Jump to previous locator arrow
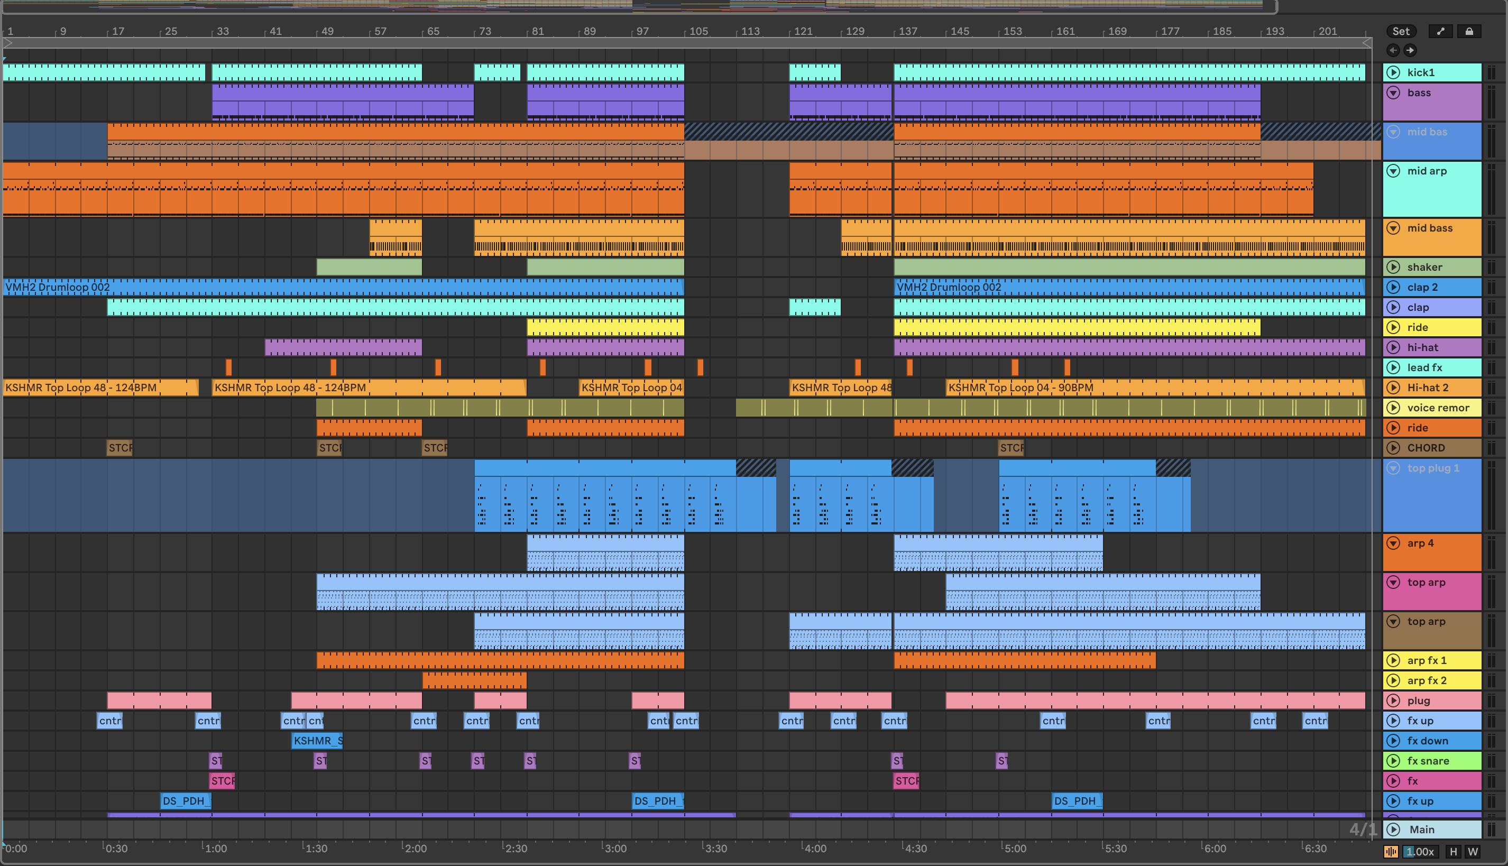Viewport: 1508px width, 866px height. tap(1393, 51)
